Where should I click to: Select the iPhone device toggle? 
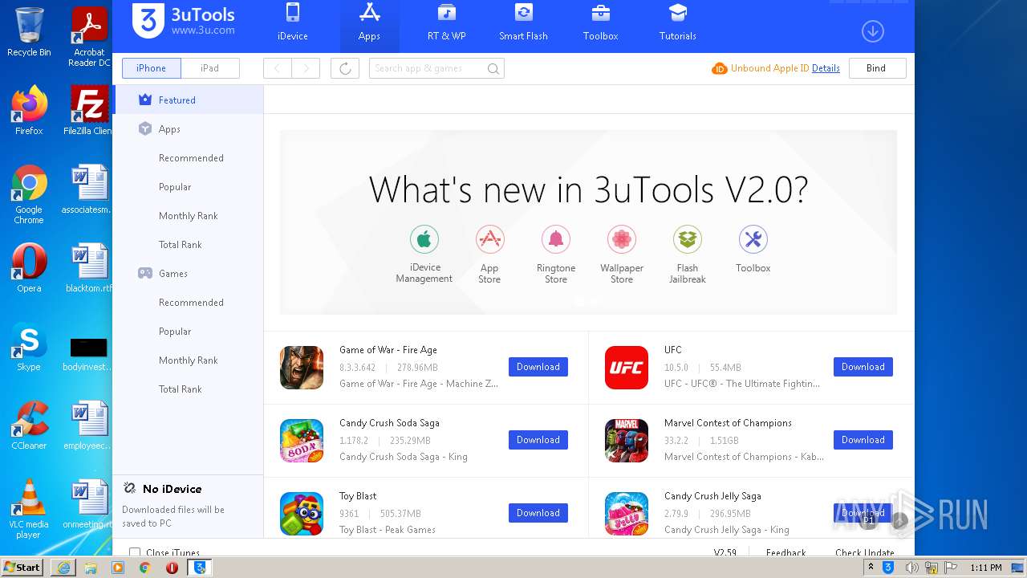point(151,68)
